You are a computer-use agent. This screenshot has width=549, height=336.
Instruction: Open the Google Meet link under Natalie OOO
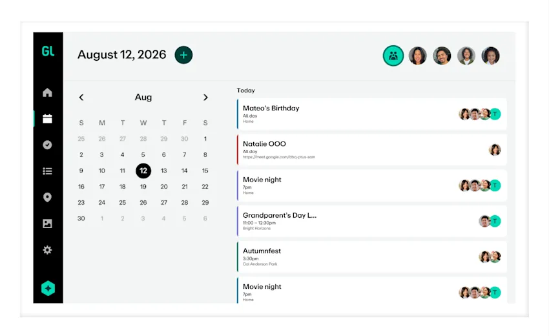click(279, 157)
